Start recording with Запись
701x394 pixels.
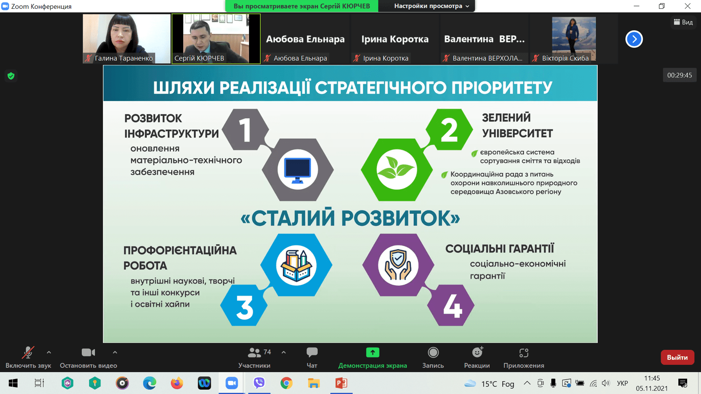pos(433,357)
